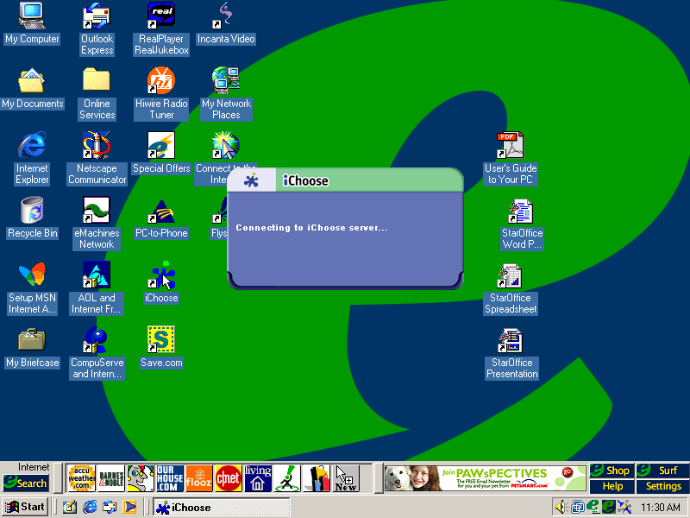Open the RealPlayer RealJukebox desktop icon

click(161, 16)
